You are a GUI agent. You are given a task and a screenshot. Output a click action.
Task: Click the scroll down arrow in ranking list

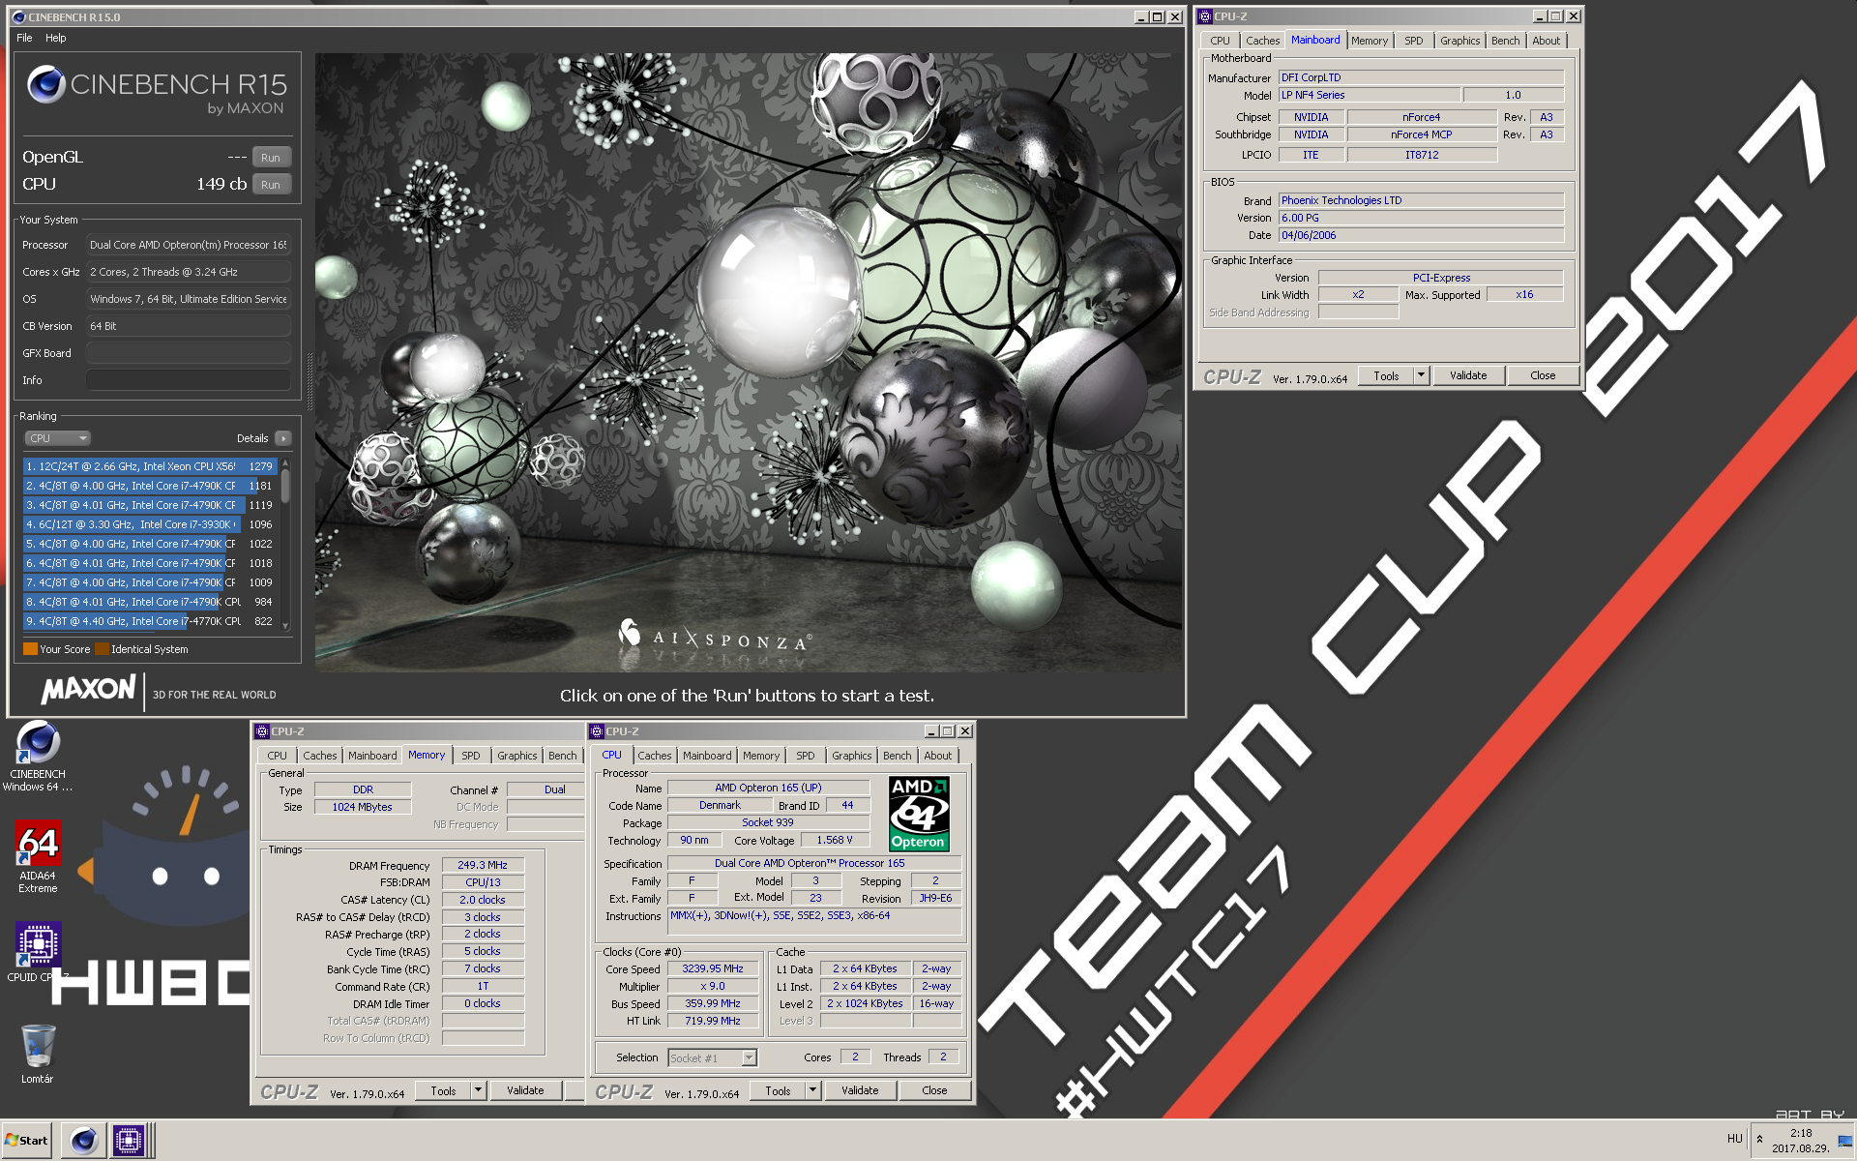pyautogui.click(x=285, y=626)
